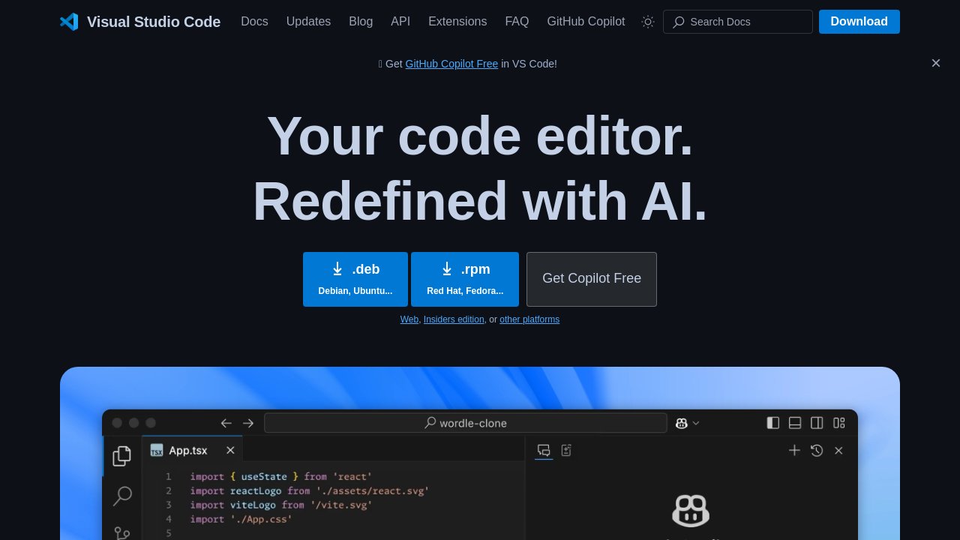Image resolution: width=960 pixels, height=540 pixels.
Task: Expand the Copilot dropdown chevron in title bar
Action: coord(696,423)
